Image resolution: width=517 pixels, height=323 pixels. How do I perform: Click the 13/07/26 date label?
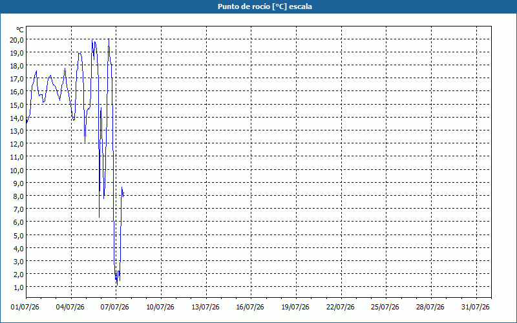click(x=206, y=307)
